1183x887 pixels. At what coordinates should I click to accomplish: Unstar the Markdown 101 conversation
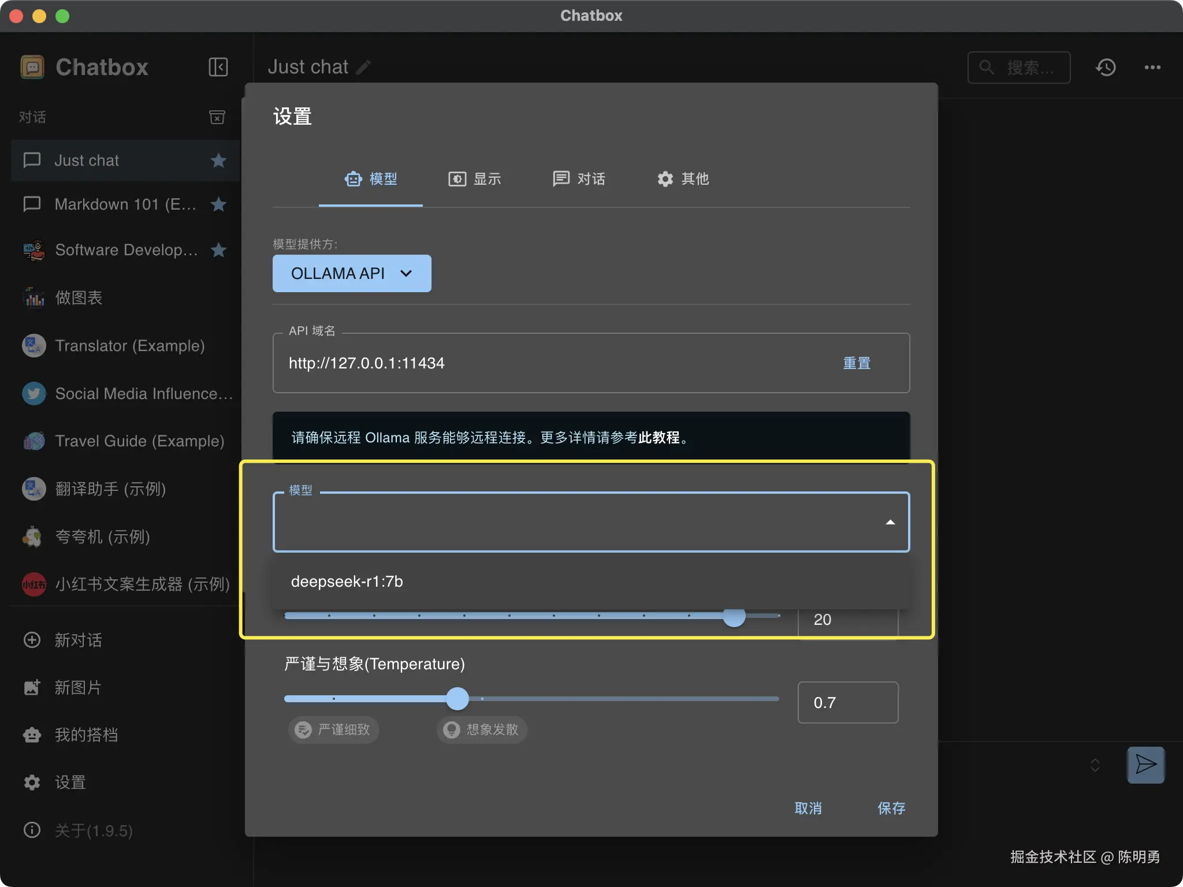click(218, 204)
